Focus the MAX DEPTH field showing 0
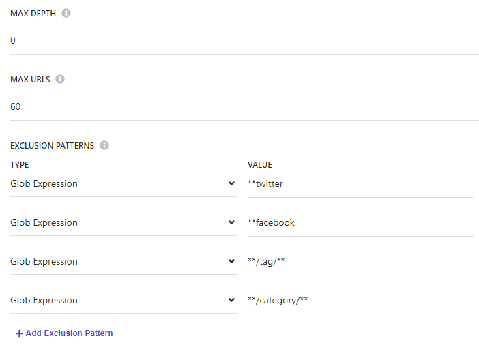The image size is (479, 345). coord(244,40)
